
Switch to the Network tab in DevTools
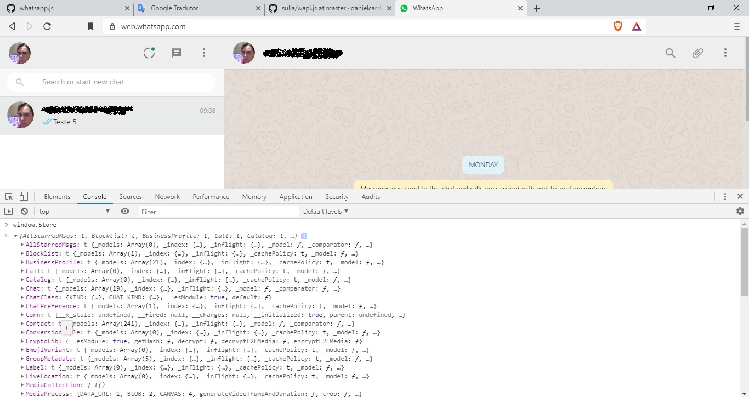coord(167,196)
